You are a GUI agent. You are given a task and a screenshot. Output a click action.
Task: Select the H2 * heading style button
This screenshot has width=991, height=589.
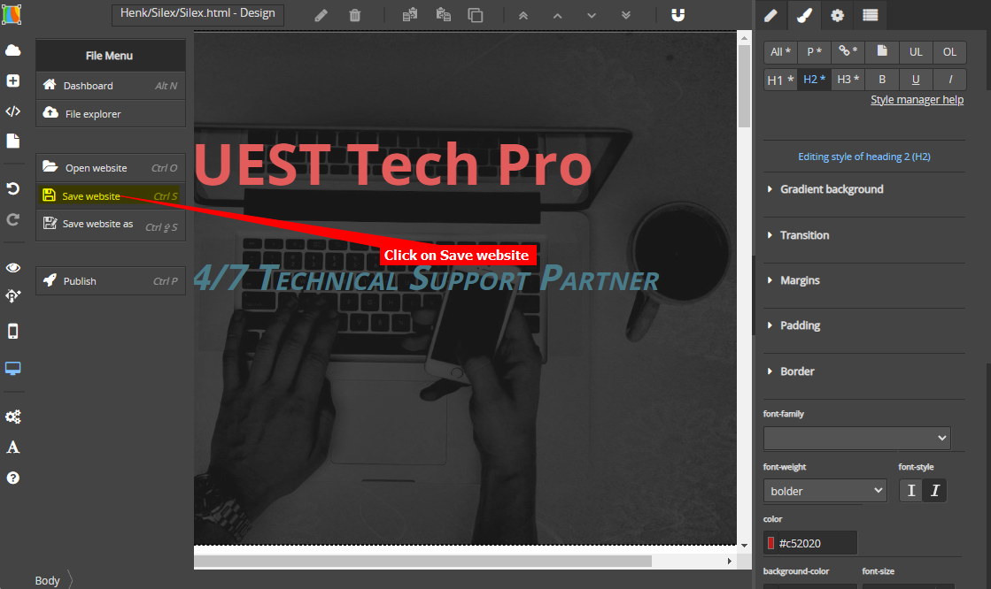tap(814, 80)
